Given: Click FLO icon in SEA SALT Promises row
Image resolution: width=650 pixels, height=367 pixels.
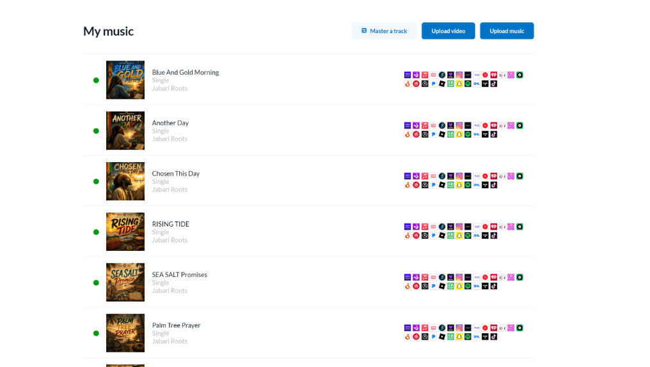Looking at the screenshot, I should tap(477, 277).
